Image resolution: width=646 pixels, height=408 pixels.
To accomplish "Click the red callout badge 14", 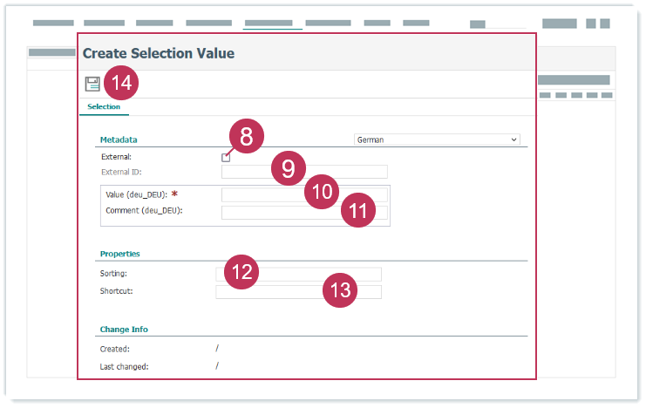I will tap(123, 84).
